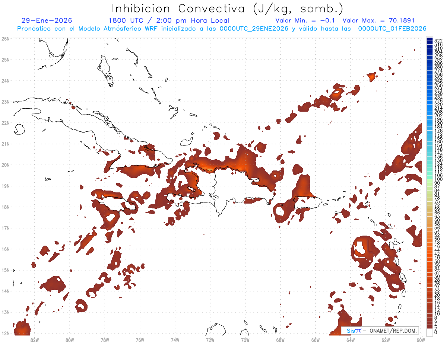The width and height of the screenshot is (447, 345).
Task: Click "1800 UTC / 2:00 pm Hora Local"
Action: click(169, 20)
